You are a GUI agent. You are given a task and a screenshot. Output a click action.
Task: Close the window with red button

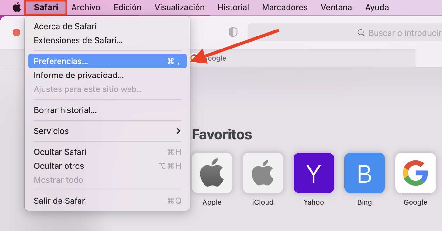pos(16,32)
